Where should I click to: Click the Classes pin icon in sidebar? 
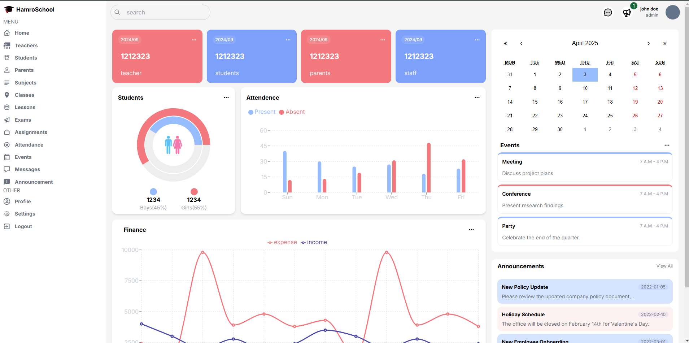pos(7,95)
